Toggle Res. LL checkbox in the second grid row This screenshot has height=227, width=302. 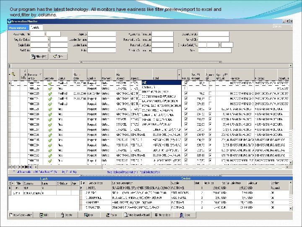tap(186, 88)
